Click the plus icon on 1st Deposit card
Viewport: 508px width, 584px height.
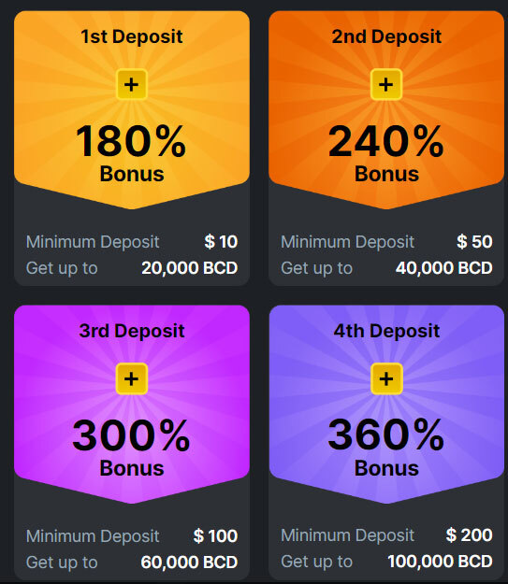tap(131, 84)
